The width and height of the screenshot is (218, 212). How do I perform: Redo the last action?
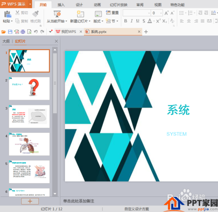(x=42, y=32)
